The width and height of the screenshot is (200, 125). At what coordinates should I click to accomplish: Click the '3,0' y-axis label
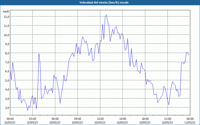pyautogui.click(x=7, y=98)
